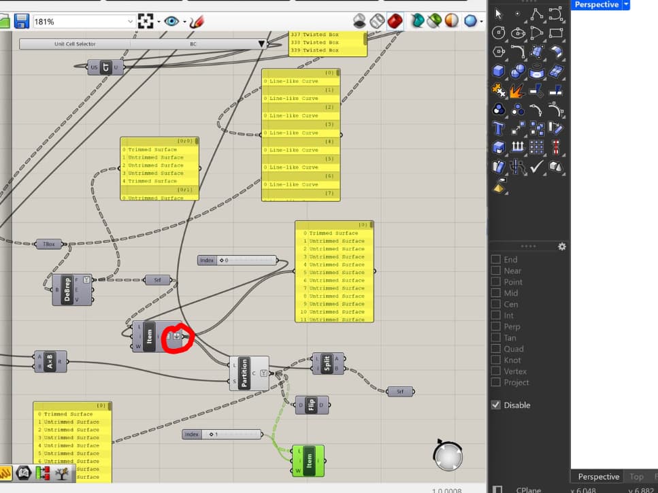Click the tree icon in the canvas widget bar
This screenshot has height=493, width=658.
(x=62, y=474)
